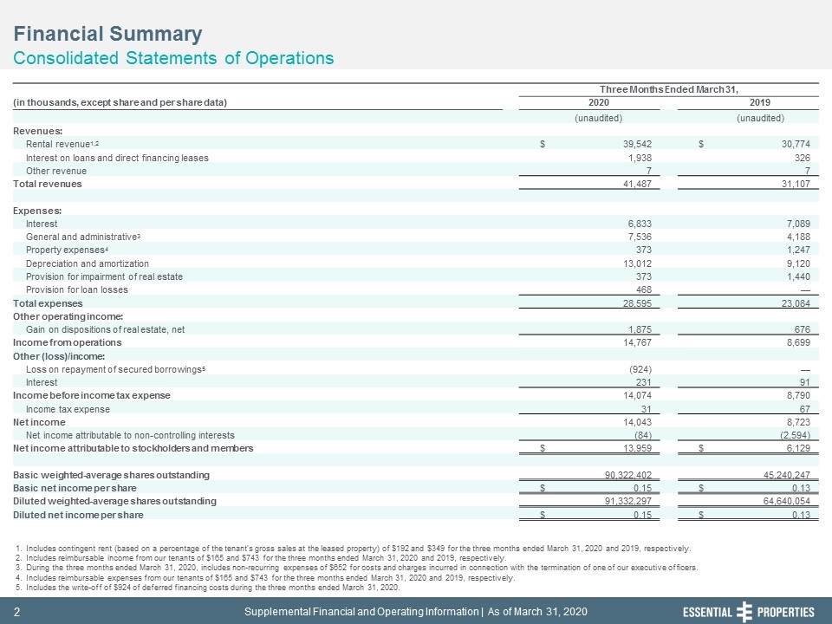The width and height of the screenshot is (832, 624).
Task: Click the 2019 value 326
Action: (803, 158)
